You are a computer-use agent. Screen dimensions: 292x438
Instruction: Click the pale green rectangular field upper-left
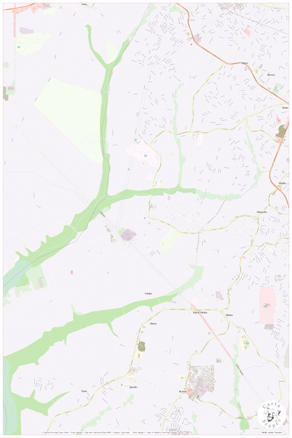[x=68, y=117]
